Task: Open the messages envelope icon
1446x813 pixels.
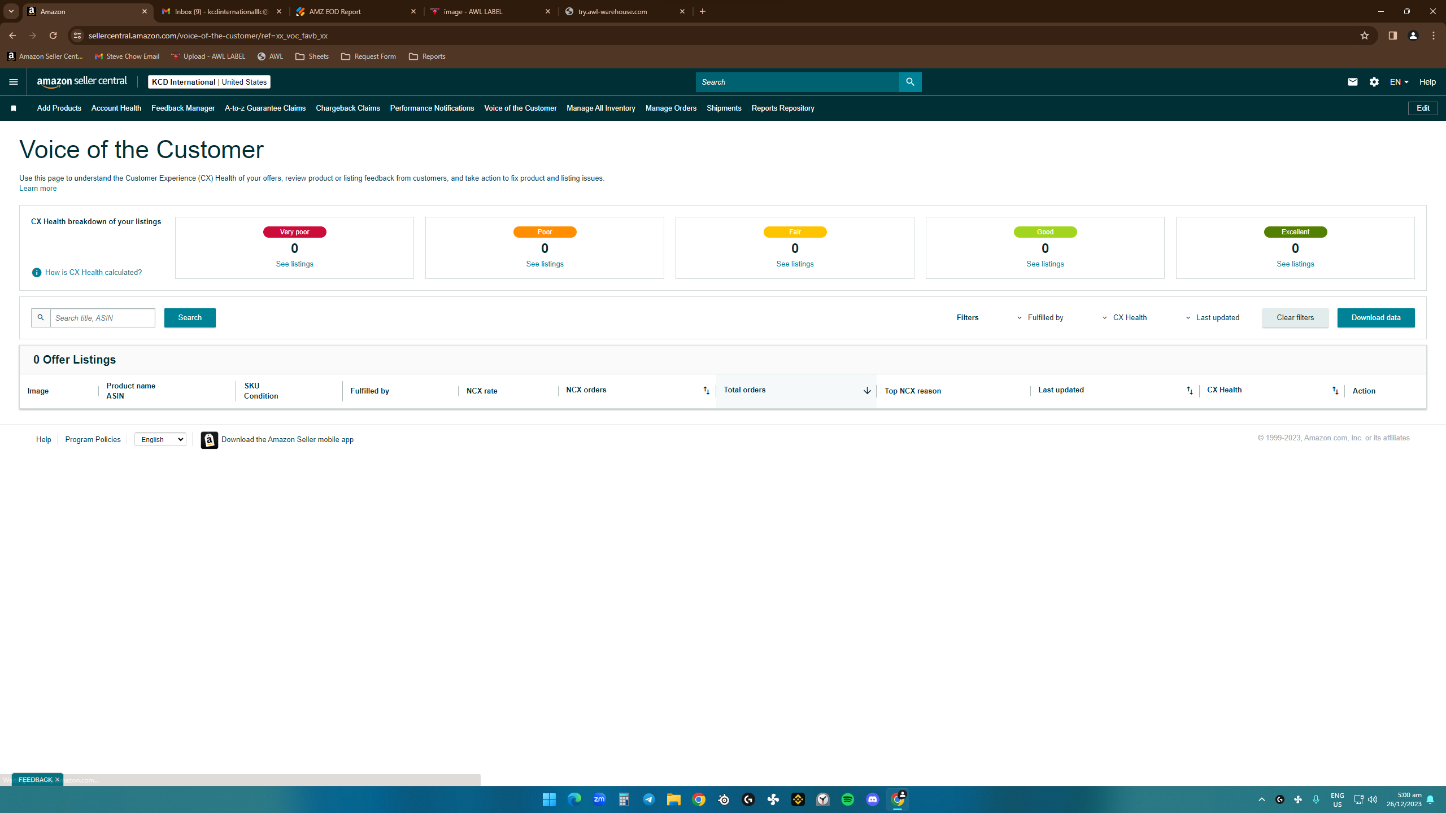Action: pyautogui.click(x=1352, y=82)
